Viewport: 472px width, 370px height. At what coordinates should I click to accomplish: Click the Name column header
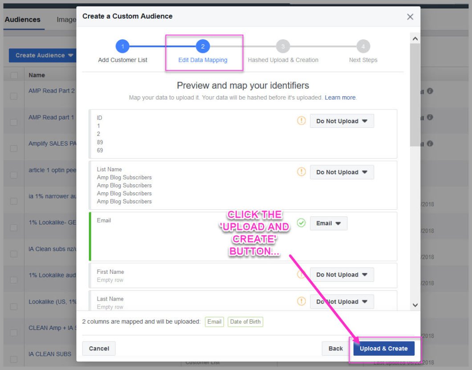37,75
